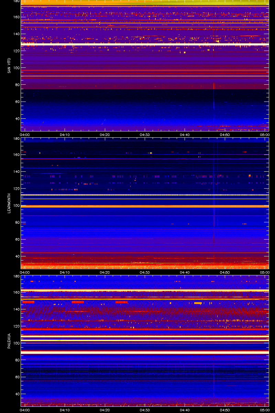Select 04:00 time label under San Vito panel
This screenshot has height=413, width=275.
[25, 135]
